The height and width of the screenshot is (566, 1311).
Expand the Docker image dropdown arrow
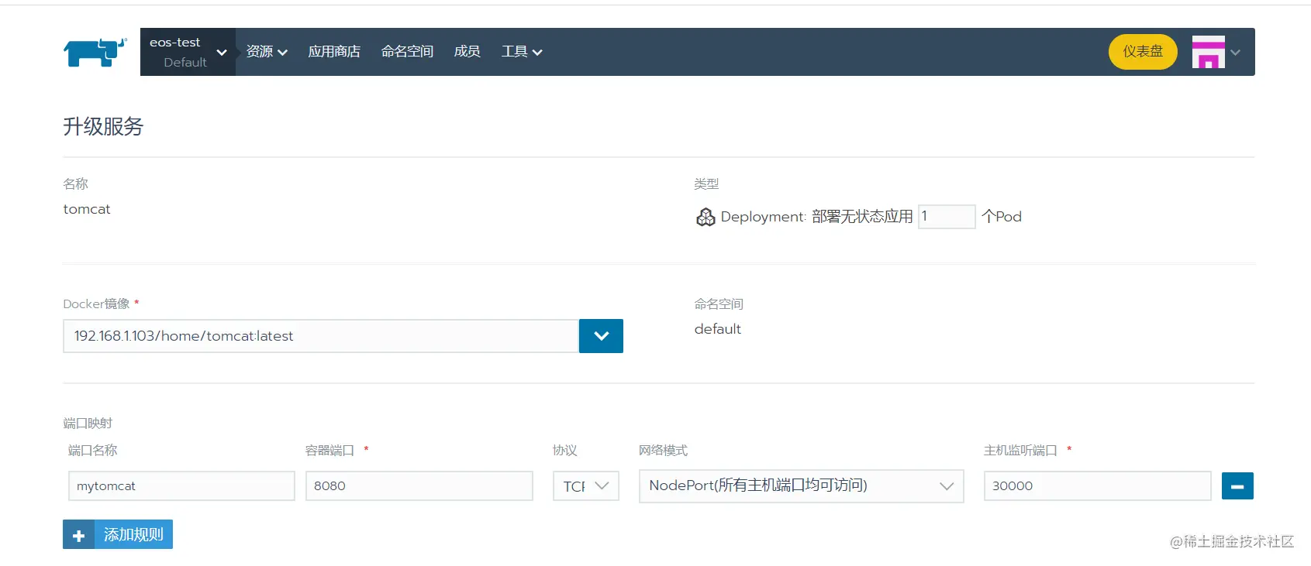point(601,336)
